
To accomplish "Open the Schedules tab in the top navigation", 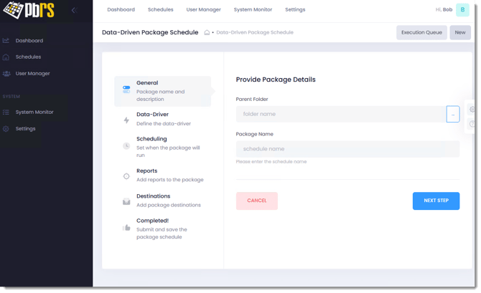I will 160,10.
